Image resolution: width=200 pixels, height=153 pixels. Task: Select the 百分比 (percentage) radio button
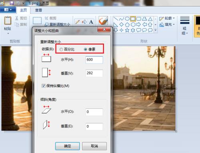[x=61, y=50]
